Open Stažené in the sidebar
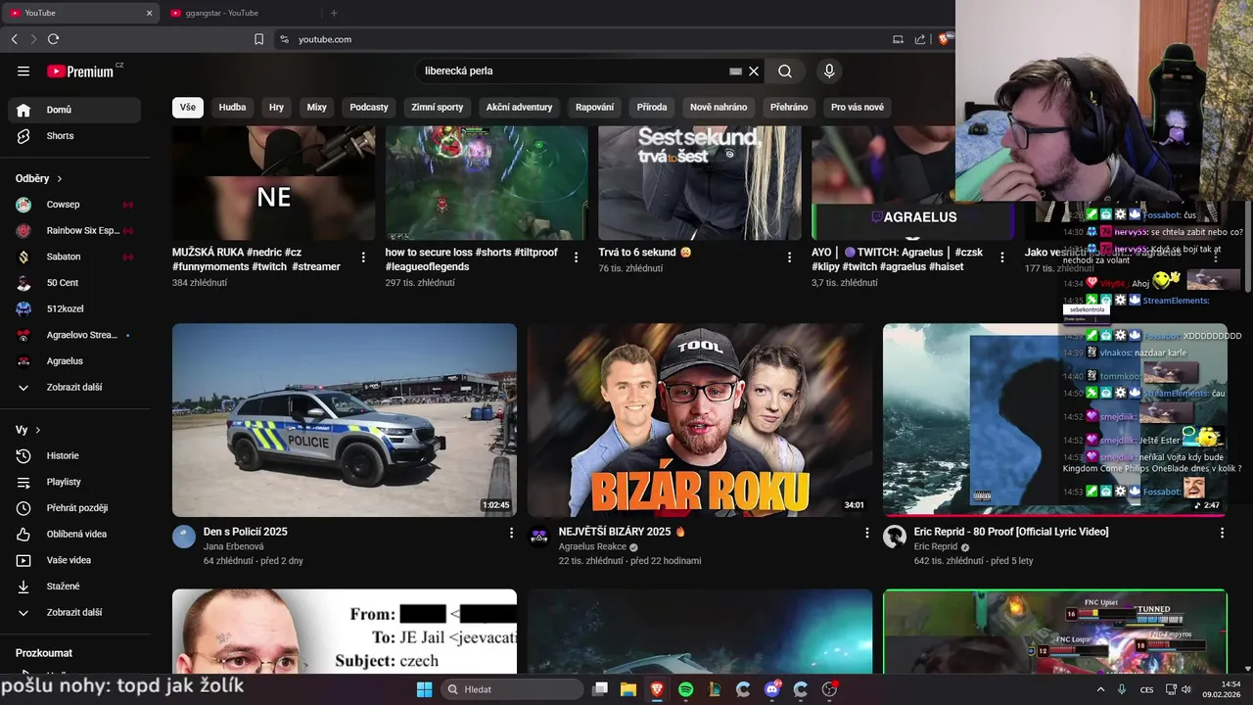Screen dimensions: 1253x705 point(74,587)
